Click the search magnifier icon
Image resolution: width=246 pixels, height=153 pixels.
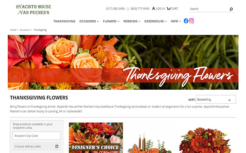tap(231, 9)
